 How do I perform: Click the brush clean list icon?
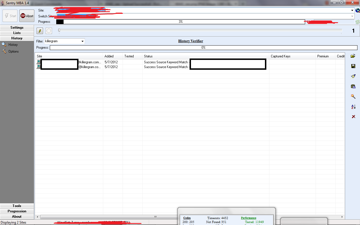click(353, 76)
